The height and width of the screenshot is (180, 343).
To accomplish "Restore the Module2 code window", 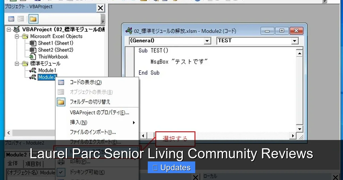I will (282, 31).
